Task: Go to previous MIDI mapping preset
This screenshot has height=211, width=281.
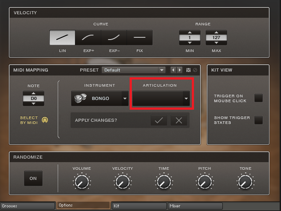Action: click(173, 70)
